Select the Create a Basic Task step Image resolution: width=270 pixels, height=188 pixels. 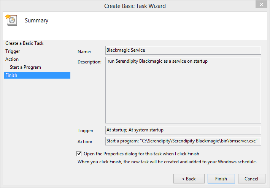[x=24, y=43]
